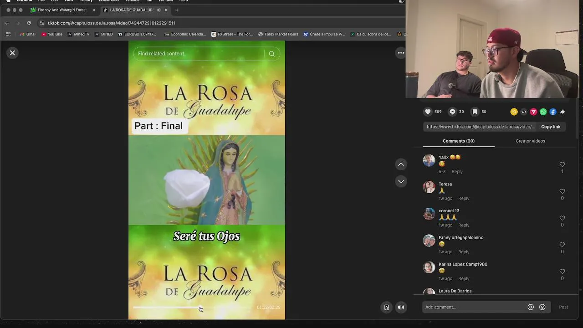Click the Post comment button
Screen dimensions: 583x328
[x=563, y=307]
